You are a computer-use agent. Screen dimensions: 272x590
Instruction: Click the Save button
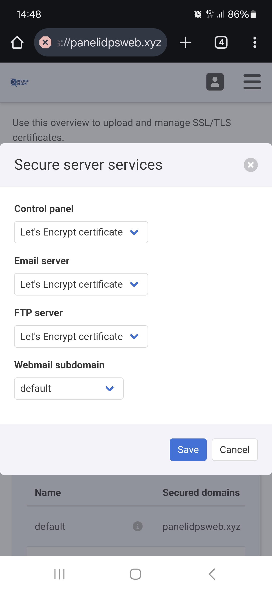[188, 450]
